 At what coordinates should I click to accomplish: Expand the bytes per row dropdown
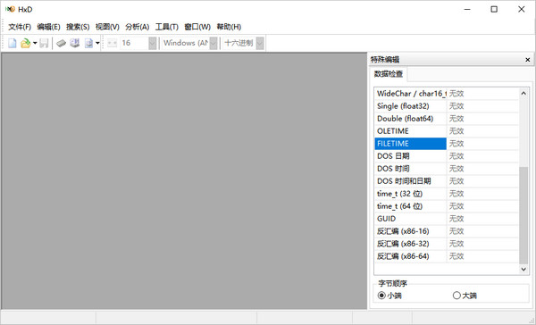click(x=153, y=43)
